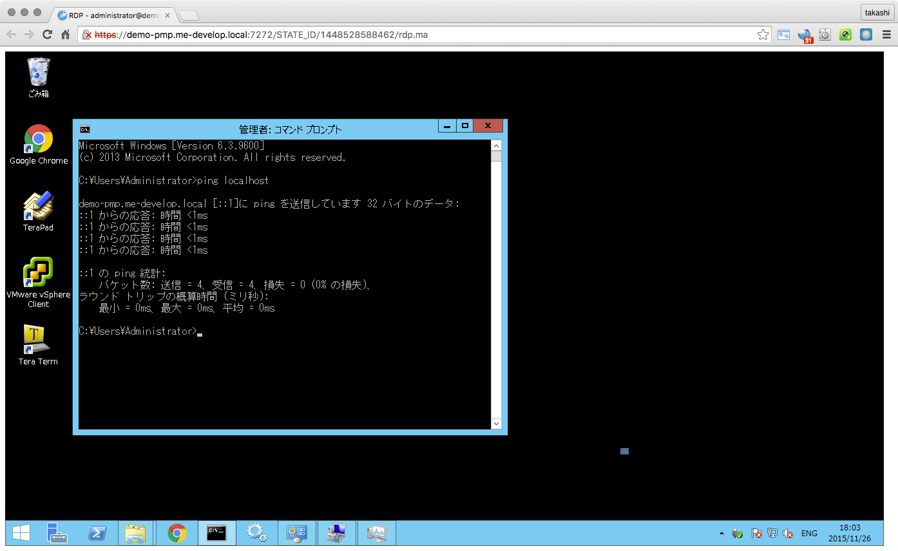Click the Command Prompt scrollbar up arrow

click(x=496, y=145)
